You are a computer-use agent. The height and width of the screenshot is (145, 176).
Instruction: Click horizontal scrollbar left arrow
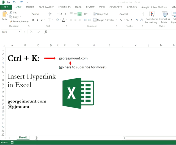[124, 138]
